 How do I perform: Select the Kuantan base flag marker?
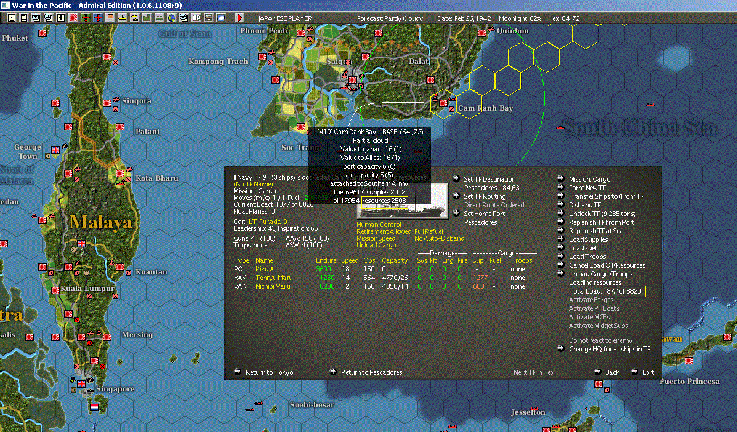tap(120, 267)
